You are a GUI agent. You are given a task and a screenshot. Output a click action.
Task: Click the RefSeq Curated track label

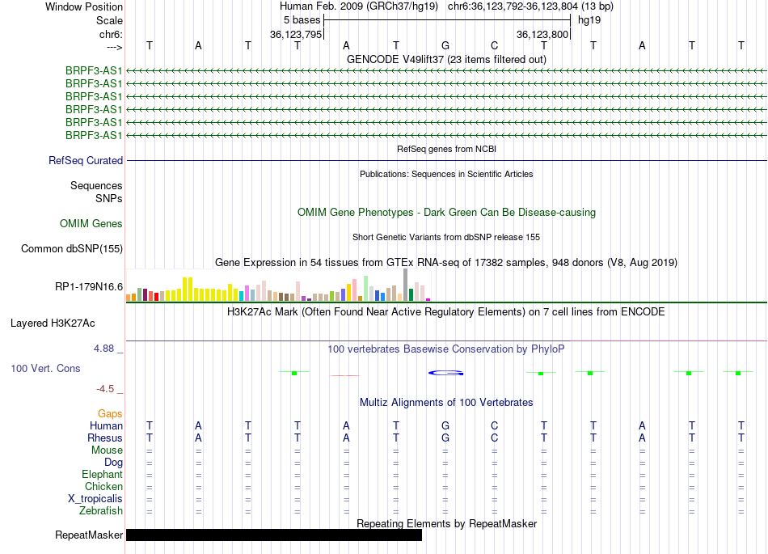(86, 160)
